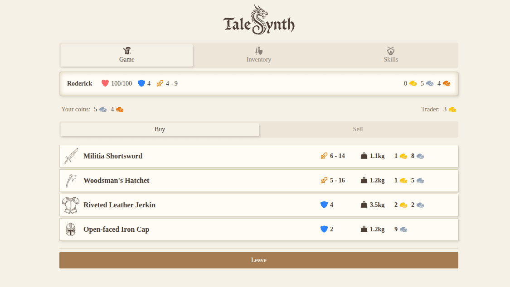
Task: Click the sword damage icon showing 4 - 9
Action: 159,83
